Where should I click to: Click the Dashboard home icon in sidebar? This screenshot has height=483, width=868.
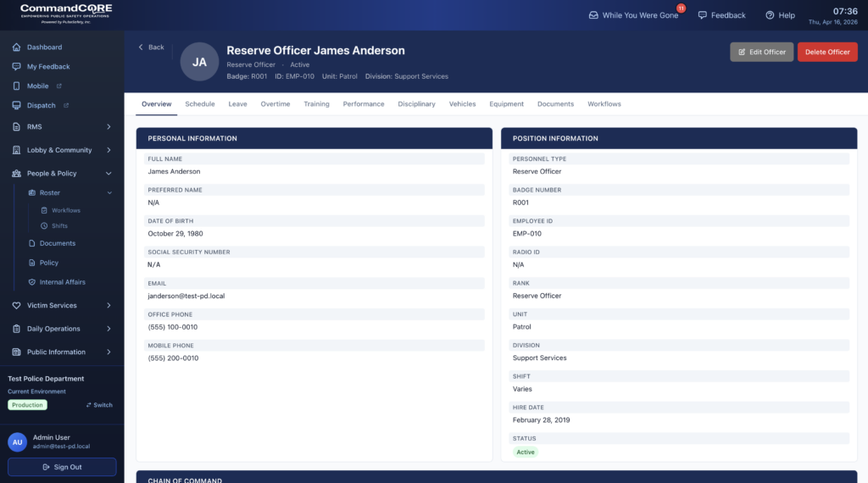[17, 47]
